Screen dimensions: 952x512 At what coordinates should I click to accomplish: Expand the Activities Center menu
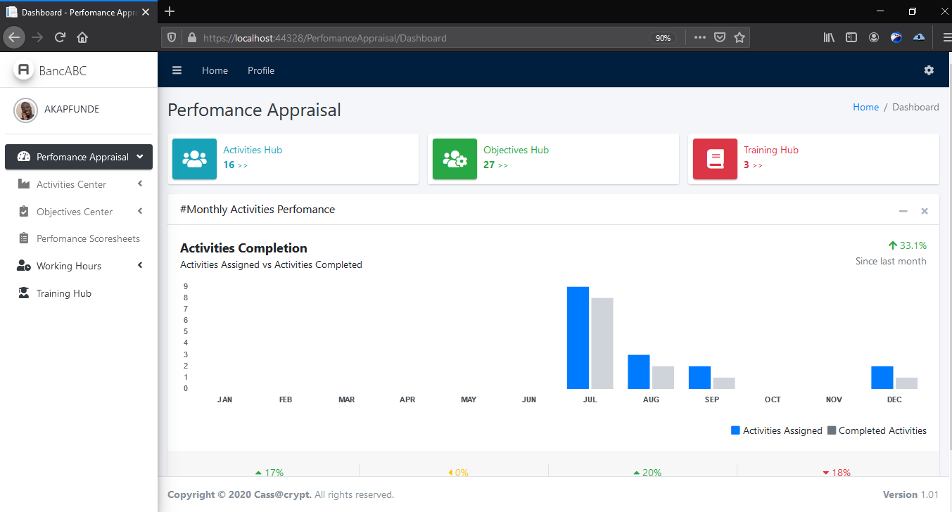tap(72, 184)
